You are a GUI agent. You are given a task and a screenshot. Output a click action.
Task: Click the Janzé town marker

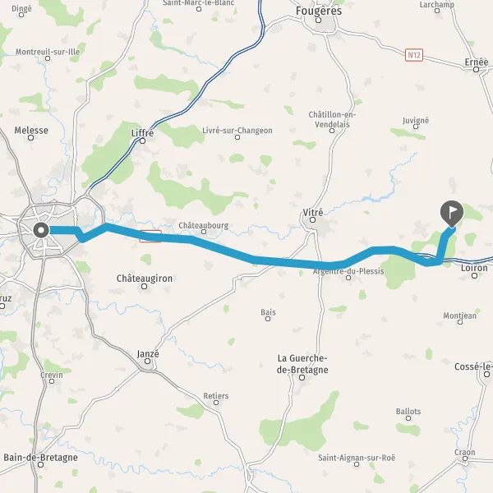pos(147,362)
